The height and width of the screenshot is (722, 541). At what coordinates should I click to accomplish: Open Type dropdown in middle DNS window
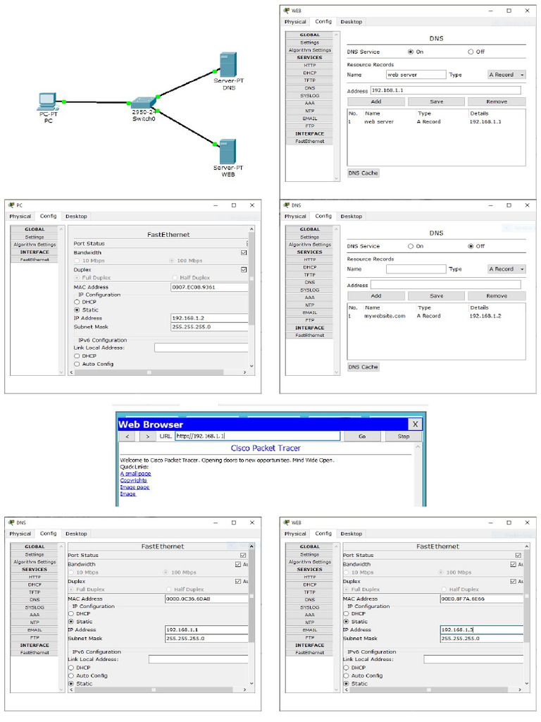(506, 269)
